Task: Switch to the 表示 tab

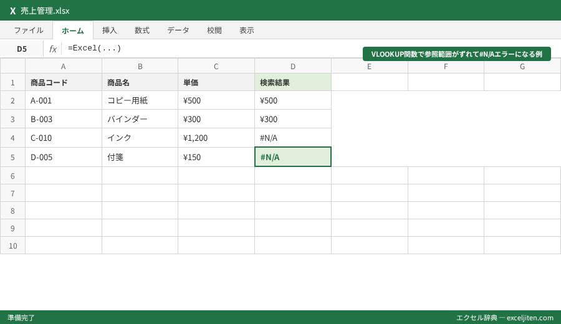Action: click(x=247, y=31)
